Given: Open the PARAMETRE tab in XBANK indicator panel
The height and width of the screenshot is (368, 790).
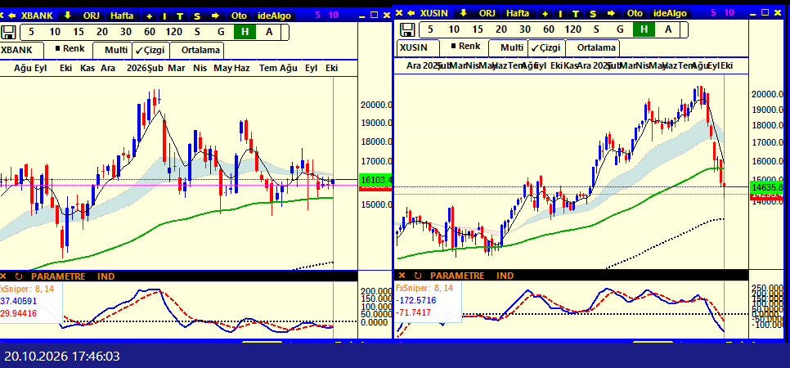Looking at the screenshot, I should tap(60, 276).
